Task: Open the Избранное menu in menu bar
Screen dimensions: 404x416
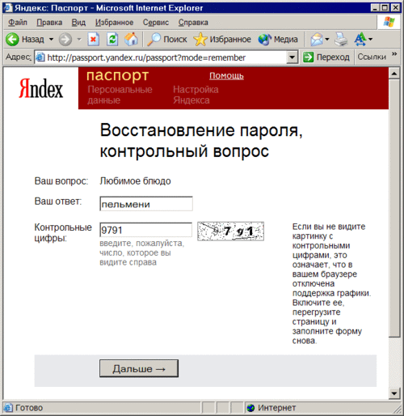Action: [114, 23]
